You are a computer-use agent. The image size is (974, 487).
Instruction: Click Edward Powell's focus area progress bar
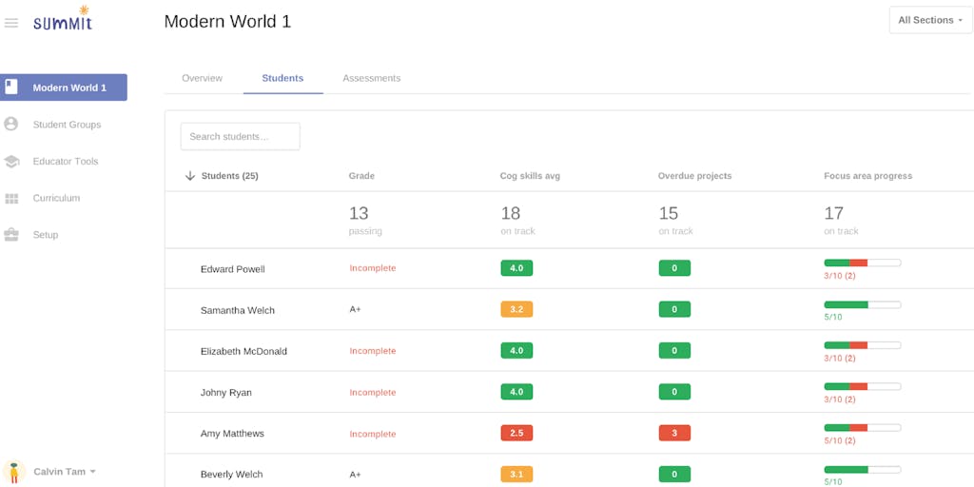pyautogui.click(x=862, y=263)
